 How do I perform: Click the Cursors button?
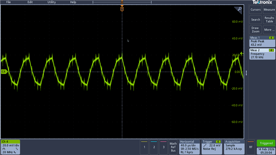[255, 9]
